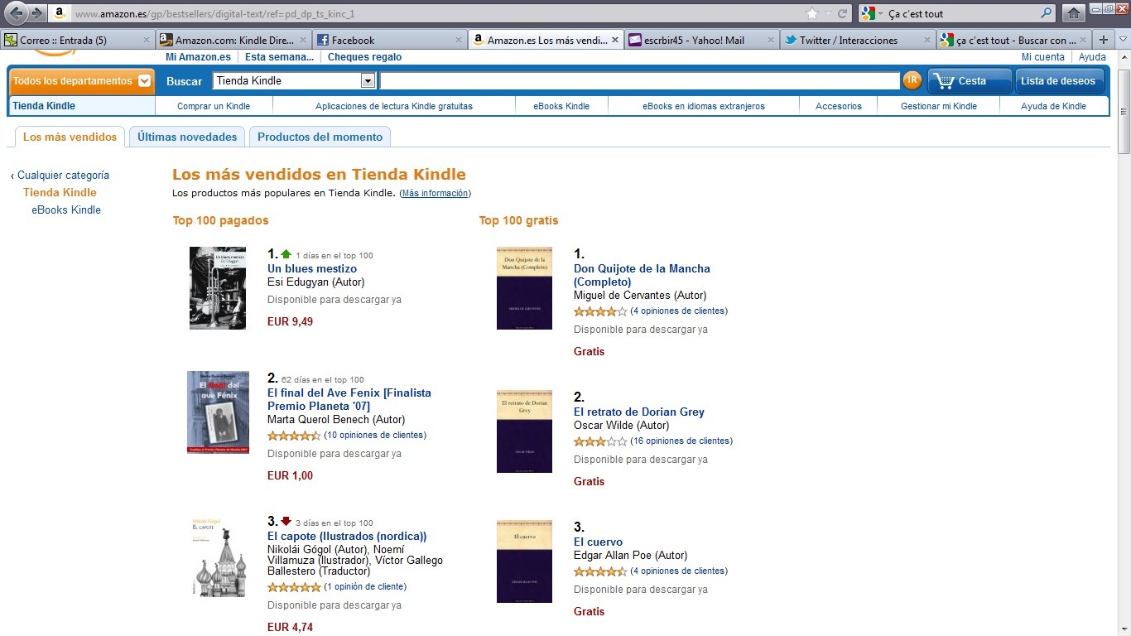This screenshot has width=1131, height=636.
Task: Close the Facebook tab
Action: pos(459,40)
